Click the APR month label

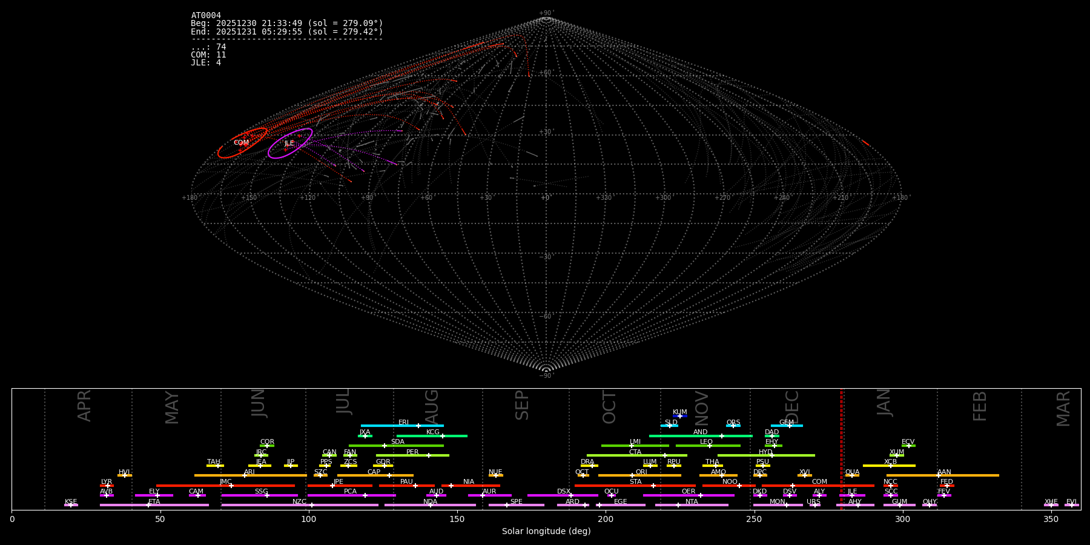point(84,406)
